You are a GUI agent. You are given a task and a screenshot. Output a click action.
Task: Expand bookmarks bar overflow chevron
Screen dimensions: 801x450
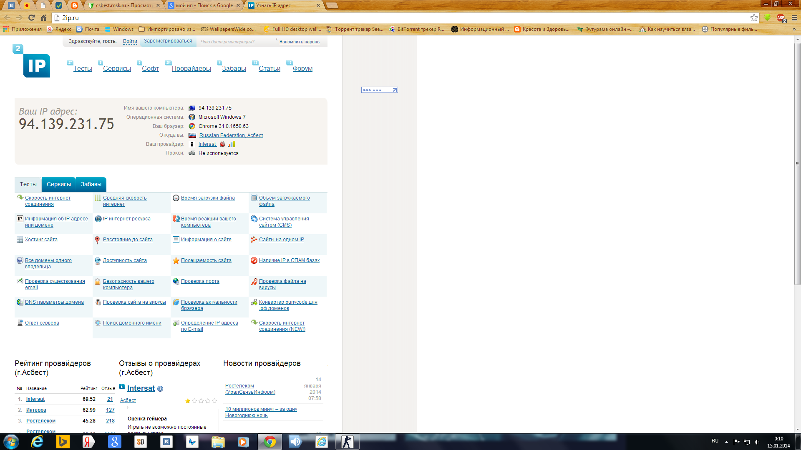coord(794,29)
